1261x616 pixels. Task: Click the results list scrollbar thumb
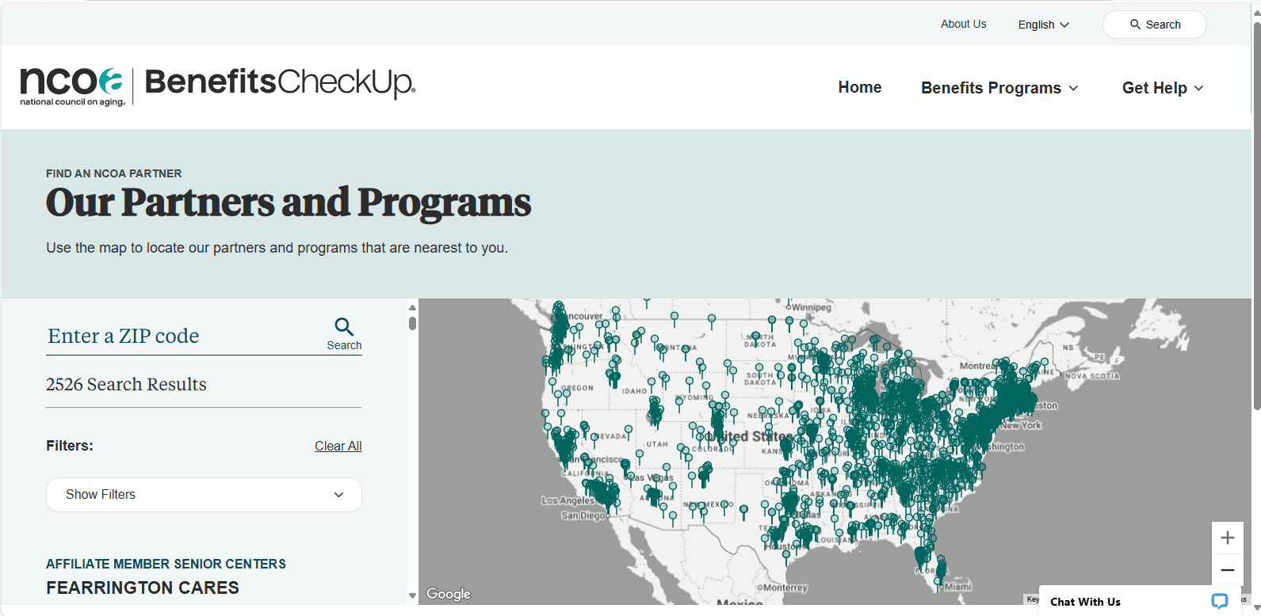point(412,323)
